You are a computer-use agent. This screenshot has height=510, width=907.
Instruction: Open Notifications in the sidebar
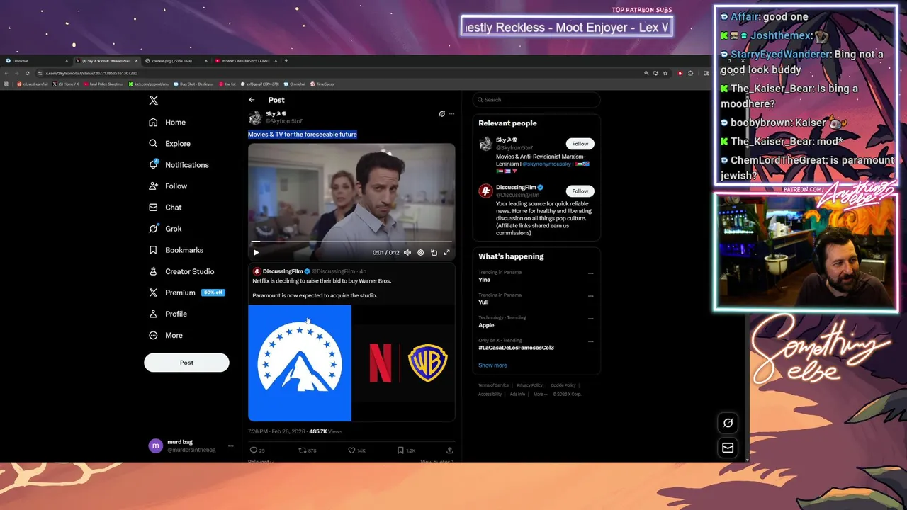(179, 164)
